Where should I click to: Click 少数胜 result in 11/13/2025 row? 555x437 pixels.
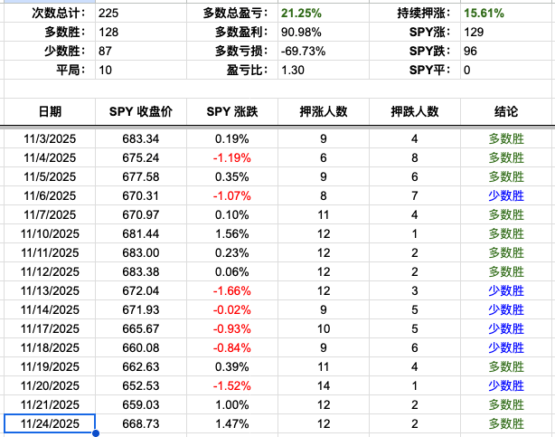pyautogui.click(x=506, y=290)
